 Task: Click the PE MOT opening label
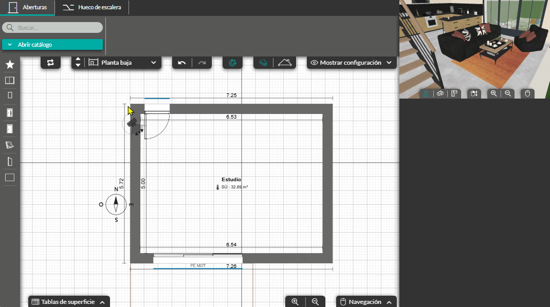[198, 265]
